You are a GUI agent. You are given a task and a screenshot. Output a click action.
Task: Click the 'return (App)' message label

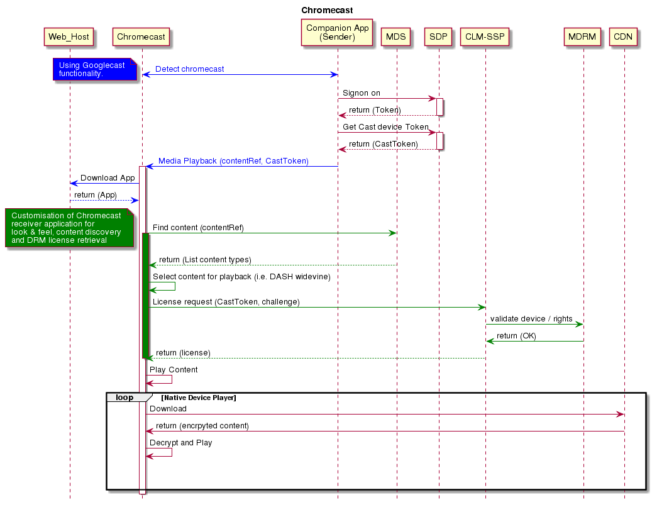pyautogui.click(x=95, y=195)
